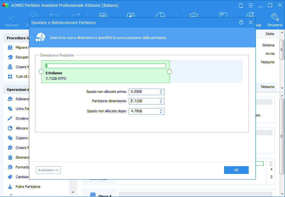Select the Dividere partition icon
Screen dimensions: 285x197
pos(10,118)
